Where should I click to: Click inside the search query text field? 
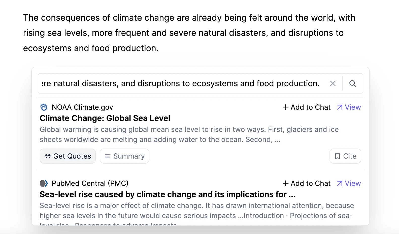coord(180,83)
